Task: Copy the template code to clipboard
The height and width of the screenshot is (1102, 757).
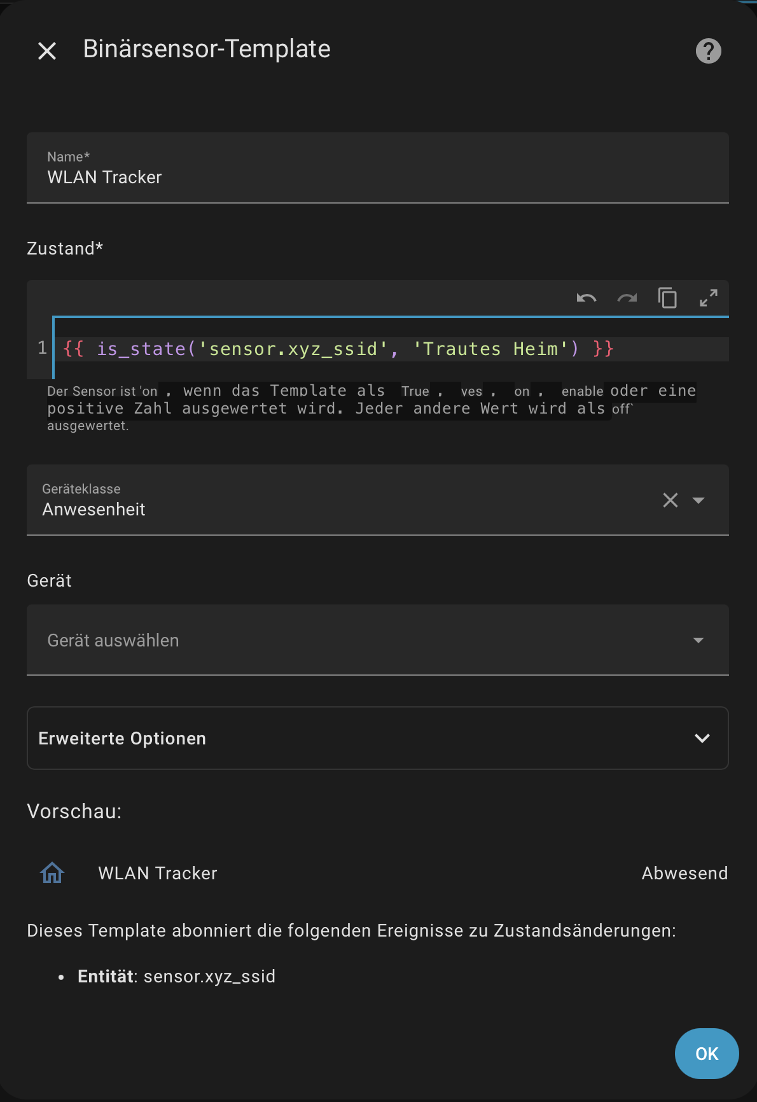Action: (x=667, y=298)
